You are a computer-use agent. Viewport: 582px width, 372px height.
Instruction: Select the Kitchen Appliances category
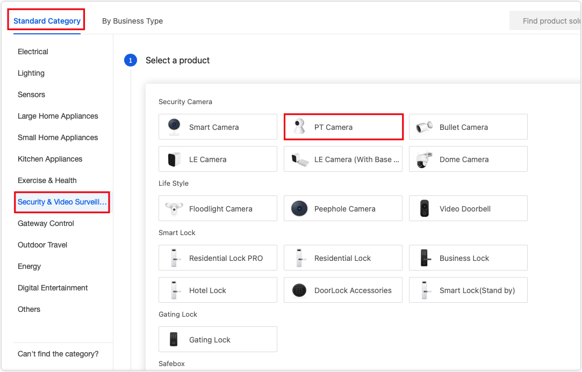[50, 159]
